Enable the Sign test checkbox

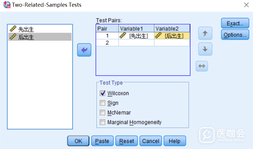click(x=102, y=103)
